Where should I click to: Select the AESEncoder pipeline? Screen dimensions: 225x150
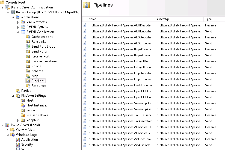(153, 43)
